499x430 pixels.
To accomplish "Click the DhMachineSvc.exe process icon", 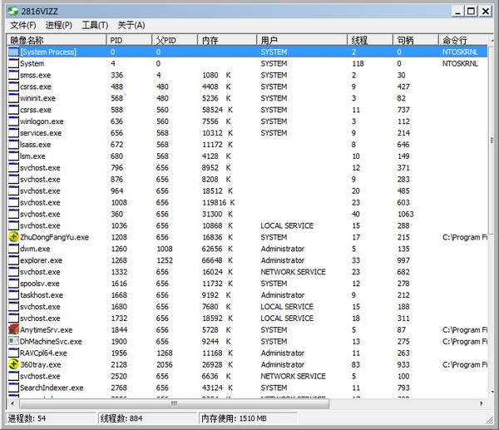I will click(x=13, y=342).
